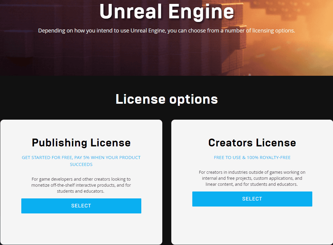The width and height of the screenshot is (333, 245).
Task: Click 'custom applications' in the Creators description
Action: [x=274, y=178]
